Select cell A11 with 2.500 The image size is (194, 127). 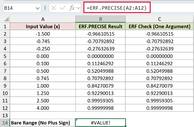click(43, 101)
